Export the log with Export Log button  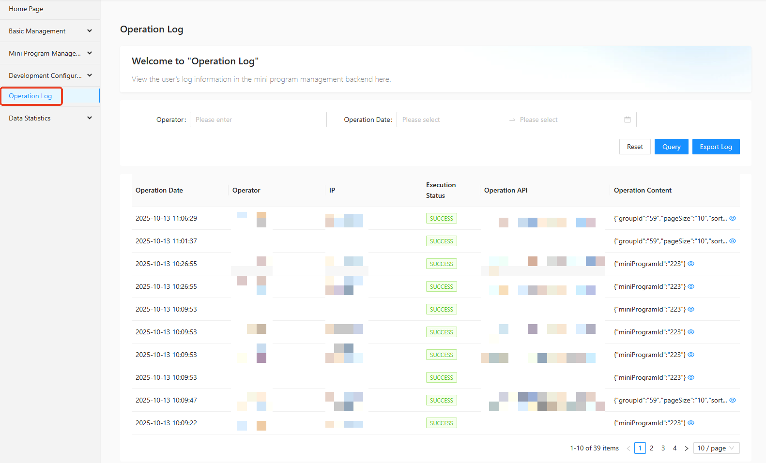pyautogui.click(x=716, y=147)
